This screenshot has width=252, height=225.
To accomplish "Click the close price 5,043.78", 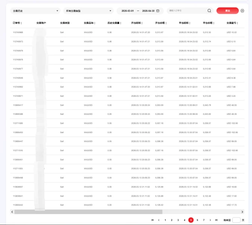I will (207, 105).
